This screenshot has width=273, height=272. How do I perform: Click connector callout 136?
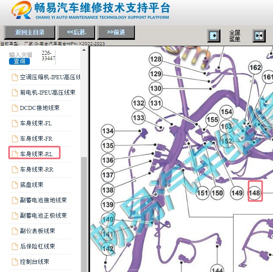108,160
